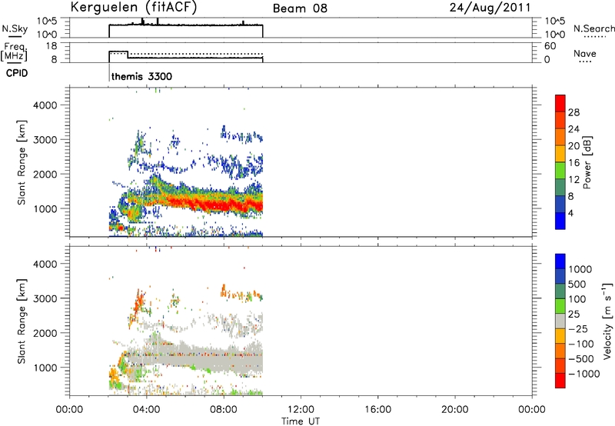
Task: Click '2000' tick on velocity panel axis
Action: (45, 333)
